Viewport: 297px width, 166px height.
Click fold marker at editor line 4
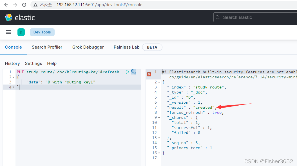point(14,87)
